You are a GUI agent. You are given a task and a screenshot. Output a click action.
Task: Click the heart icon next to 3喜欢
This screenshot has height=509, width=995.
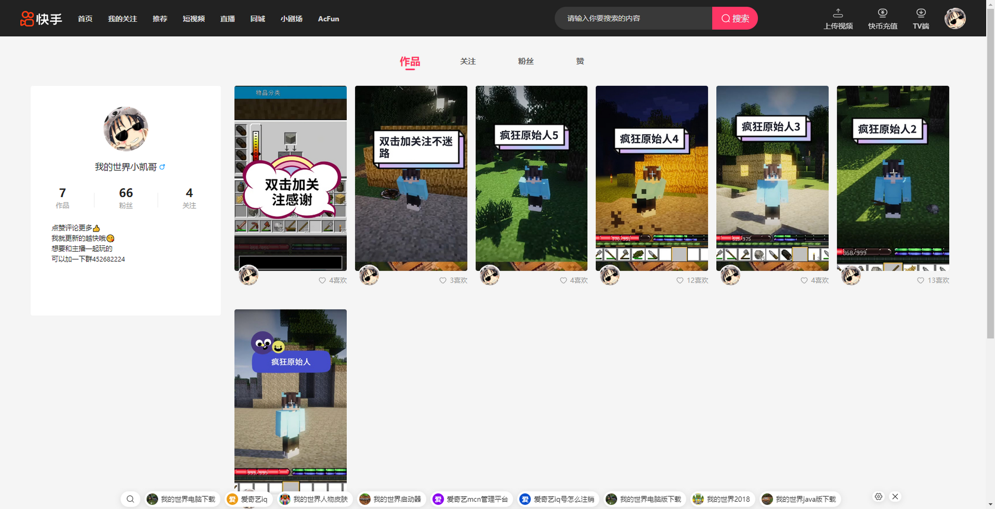click(443, 280)
